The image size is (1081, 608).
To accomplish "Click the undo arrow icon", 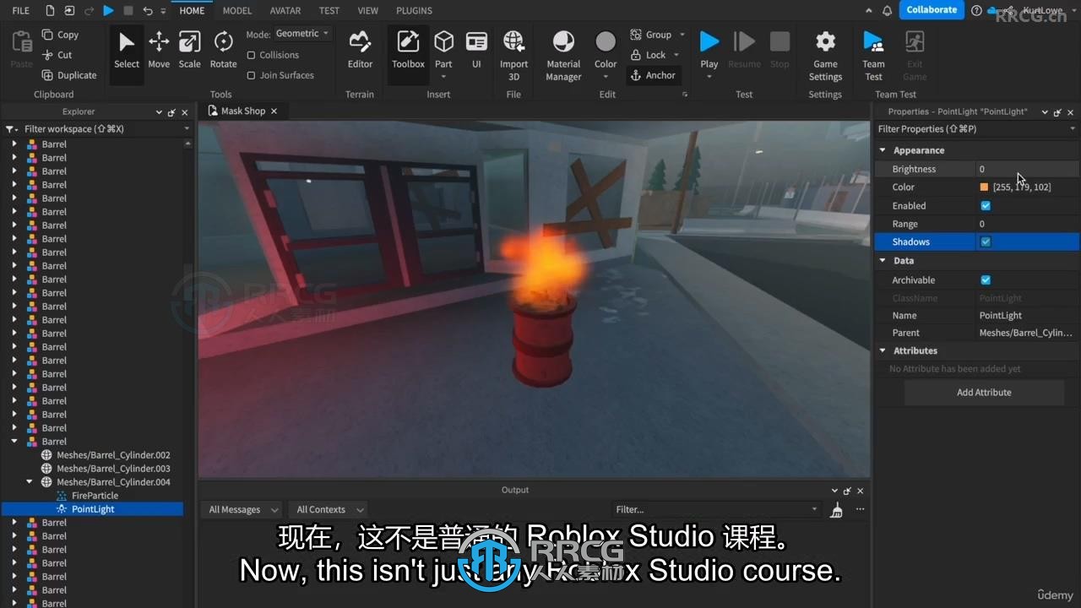I will tap(148, 10).
